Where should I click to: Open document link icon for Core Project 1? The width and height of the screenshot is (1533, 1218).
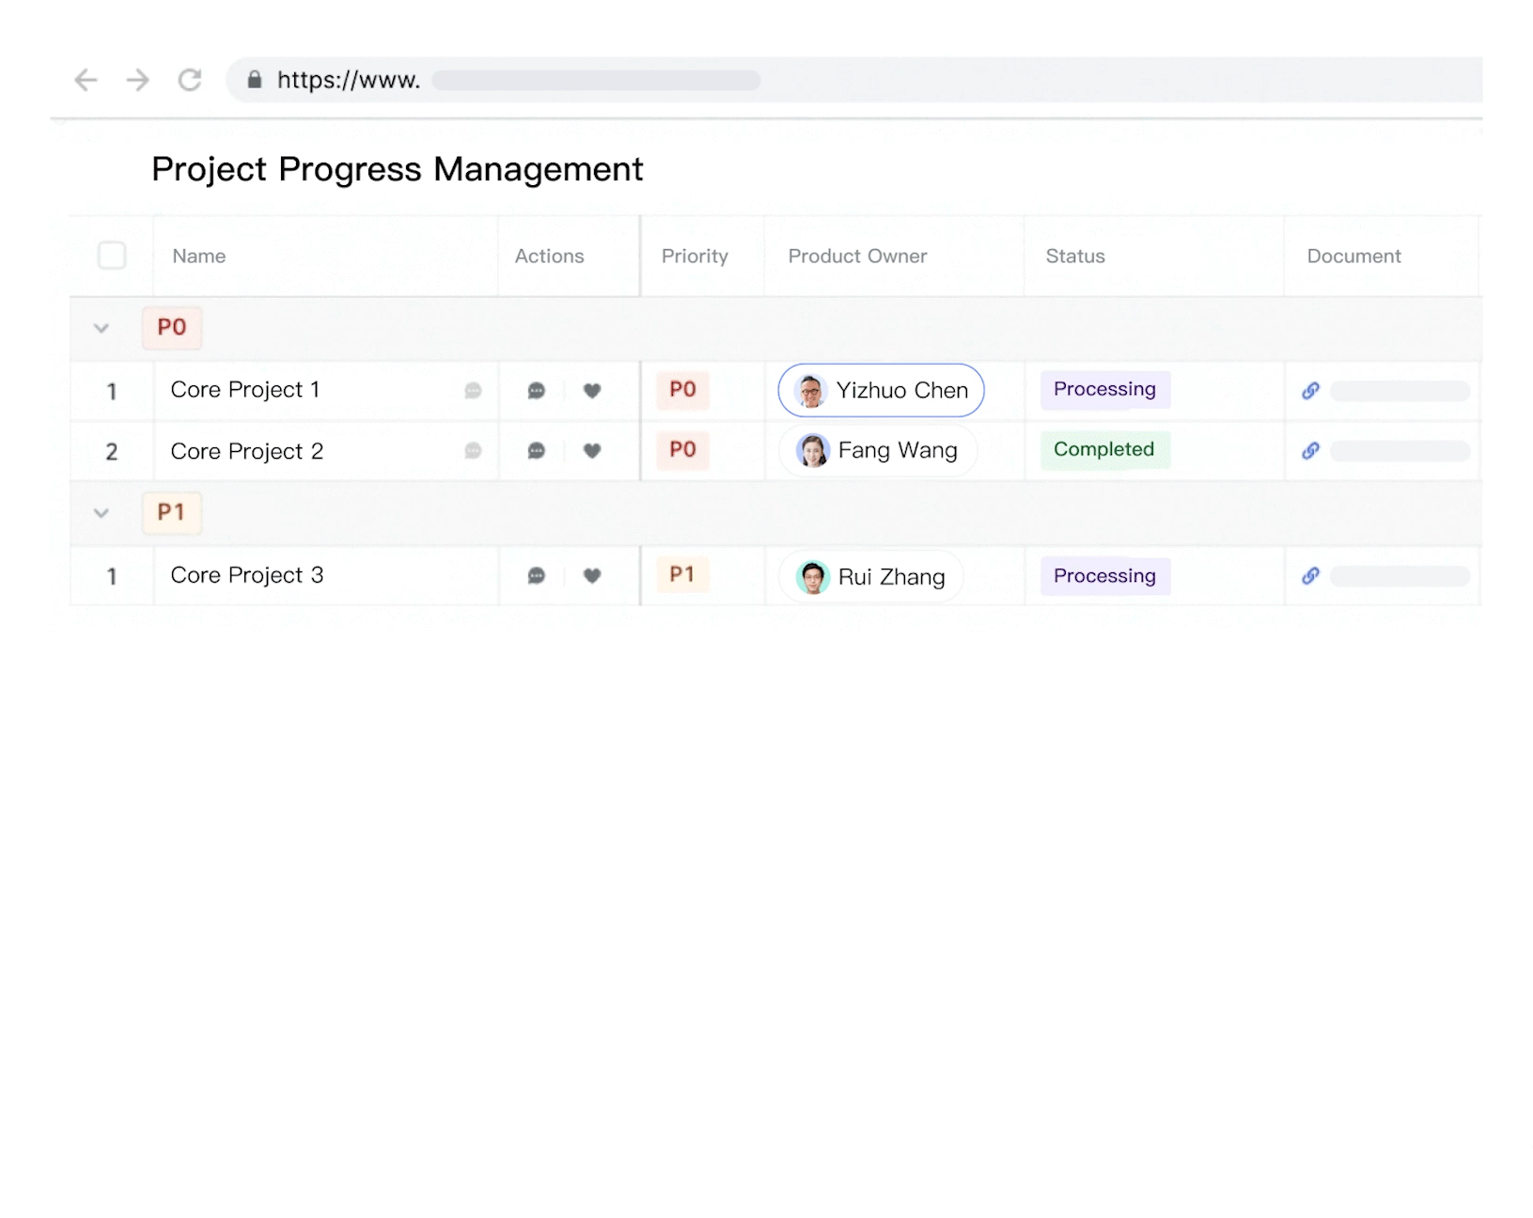point(1310,391)
